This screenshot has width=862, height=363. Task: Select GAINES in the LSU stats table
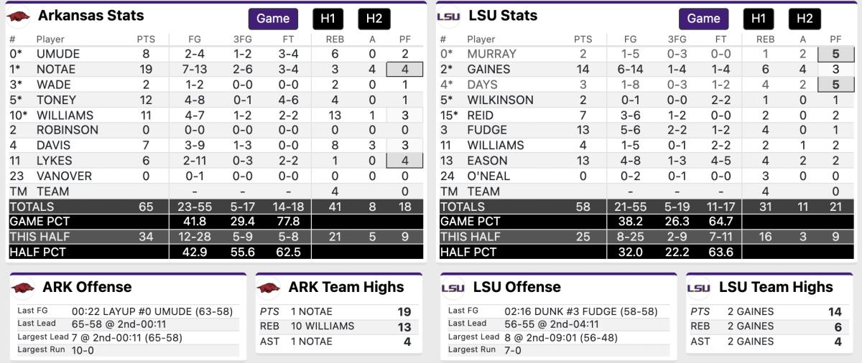488,70
